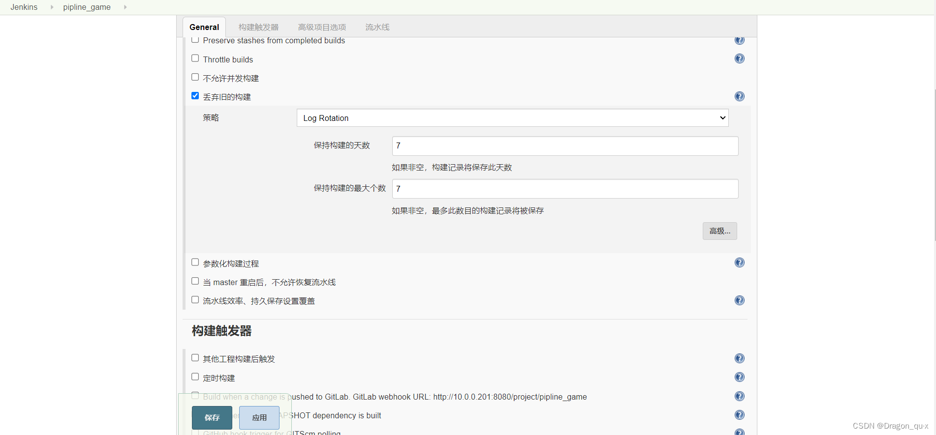This screenshot has height=435, width=936.
Task: Focus the 保持构建的最大个数 input field
Action: (565, 189)
